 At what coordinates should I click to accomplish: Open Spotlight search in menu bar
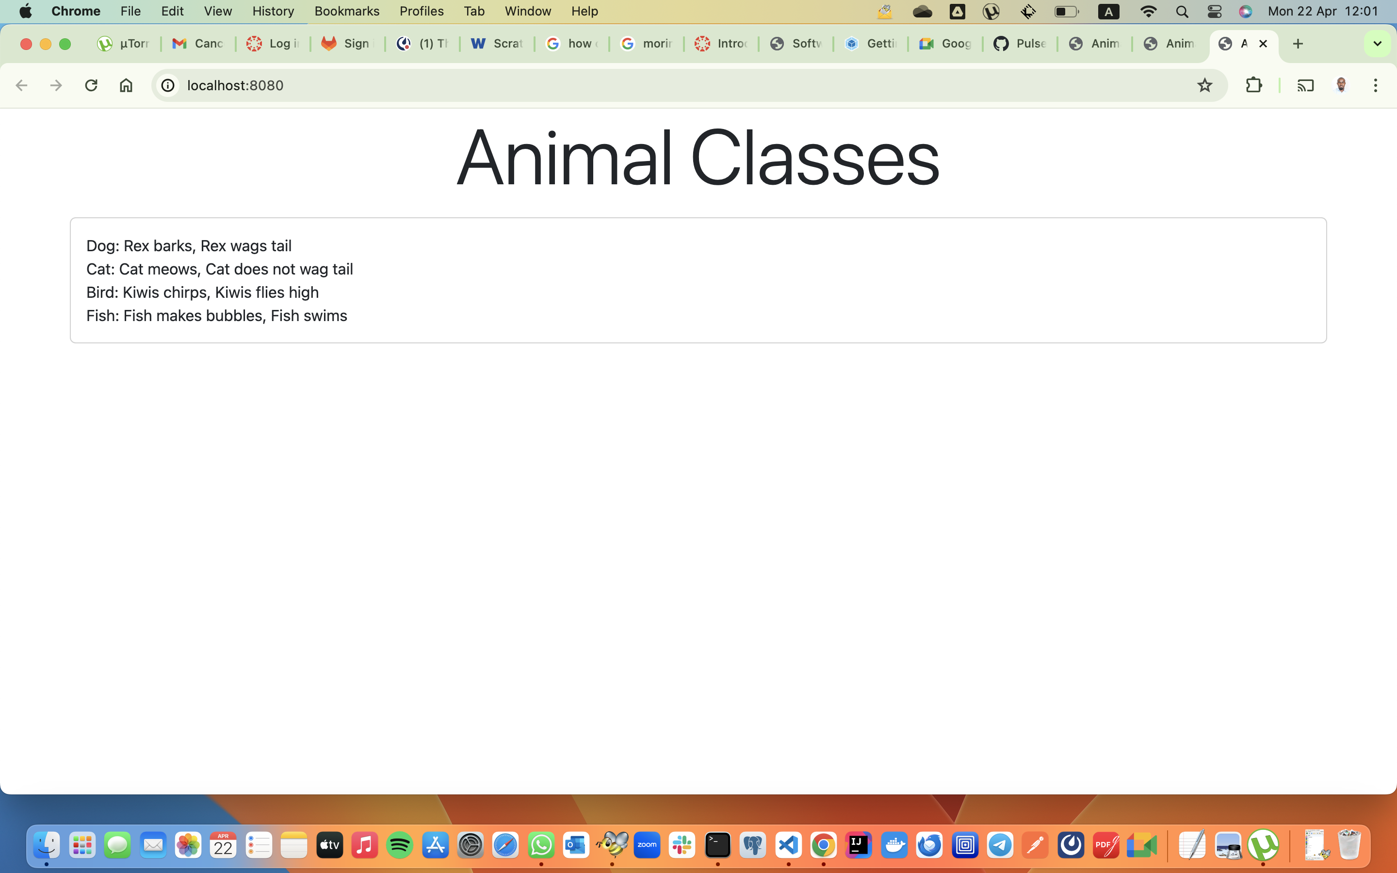(1182, 11)
